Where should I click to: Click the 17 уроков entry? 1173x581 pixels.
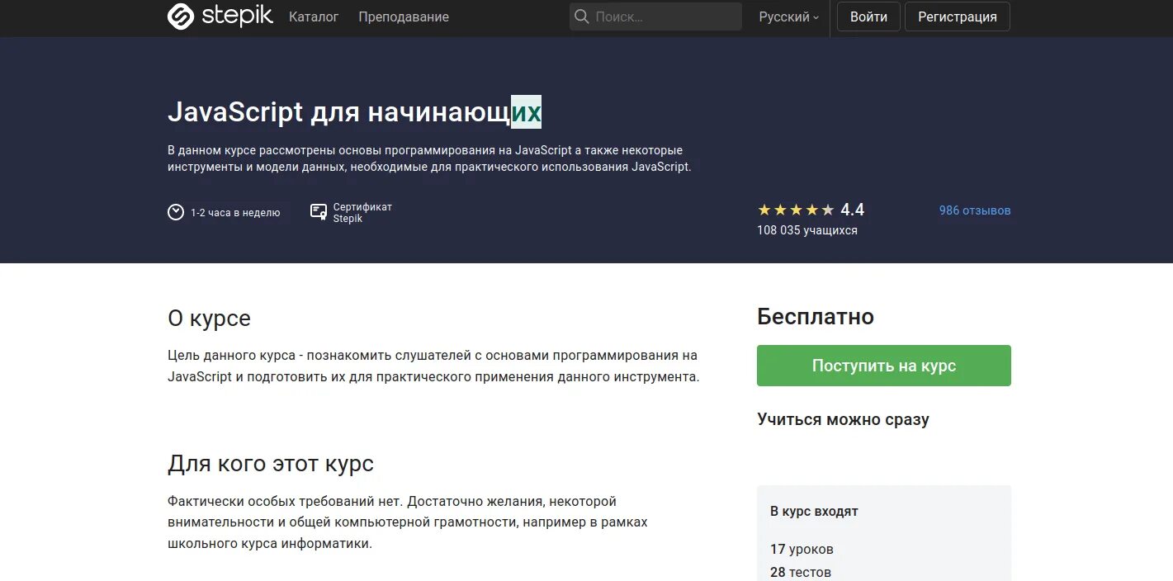[802, 549]
